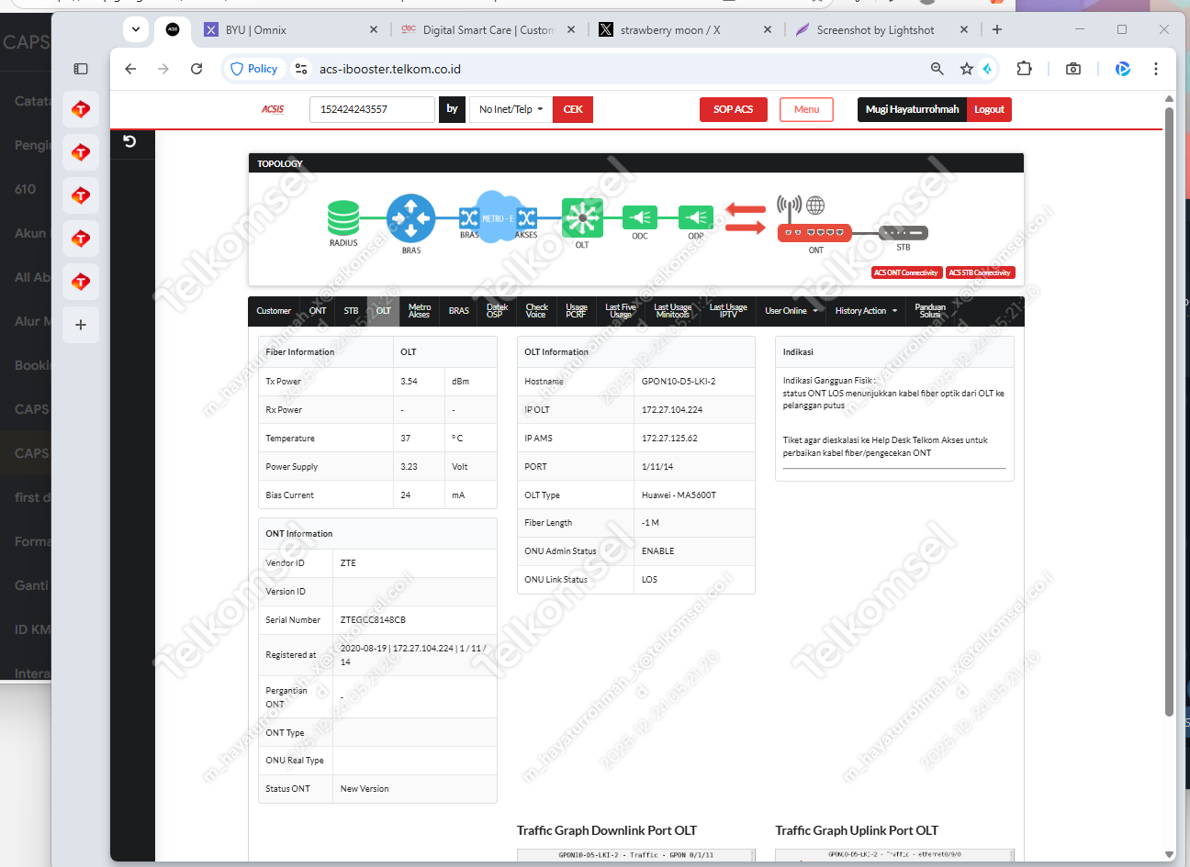Click the RADIUS database icon in topology
Viewport: 1190px width, 867px height.
pos(343,218)
